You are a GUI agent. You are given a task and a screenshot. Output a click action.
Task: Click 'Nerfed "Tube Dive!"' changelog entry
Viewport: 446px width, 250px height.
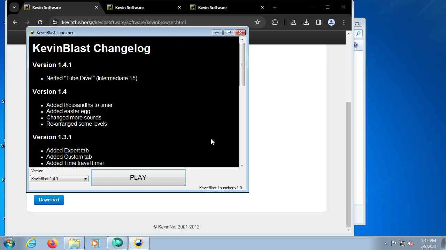point(92,78)
